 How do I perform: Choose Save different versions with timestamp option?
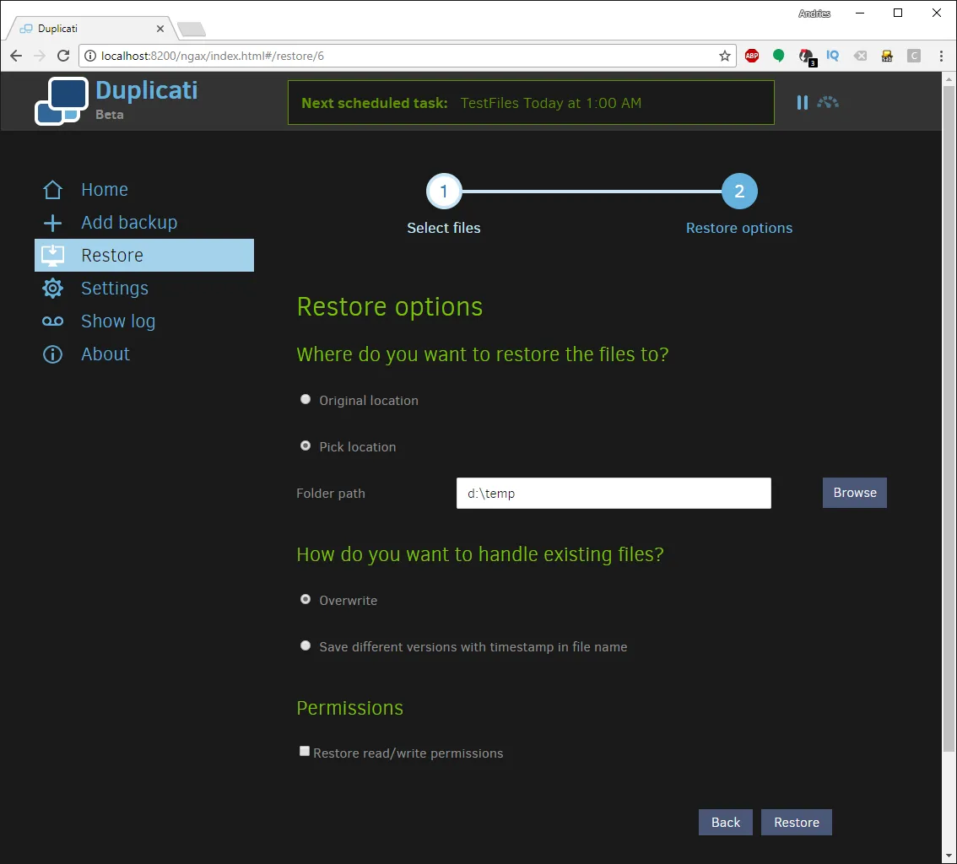(x=305, y=646)
